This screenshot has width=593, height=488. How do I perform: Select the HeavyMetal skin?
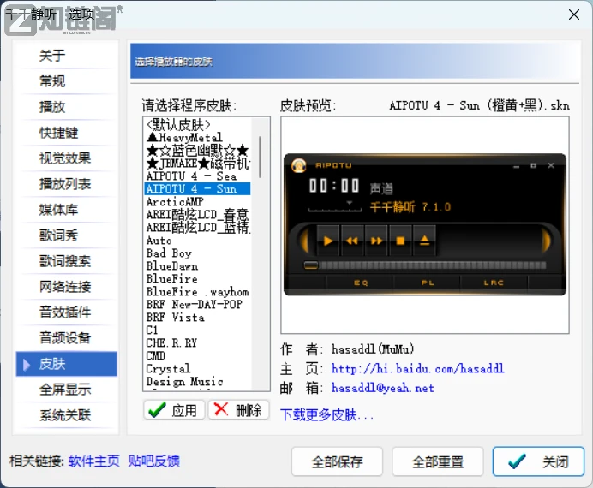point(197,137)
